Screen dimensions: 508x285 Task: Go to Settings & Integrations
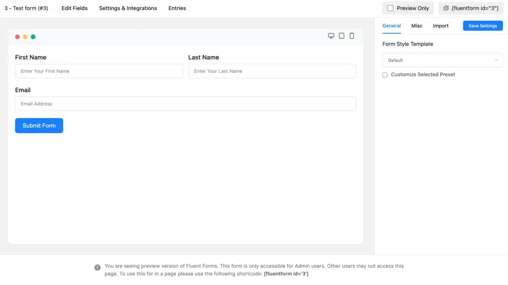[128, 8]
